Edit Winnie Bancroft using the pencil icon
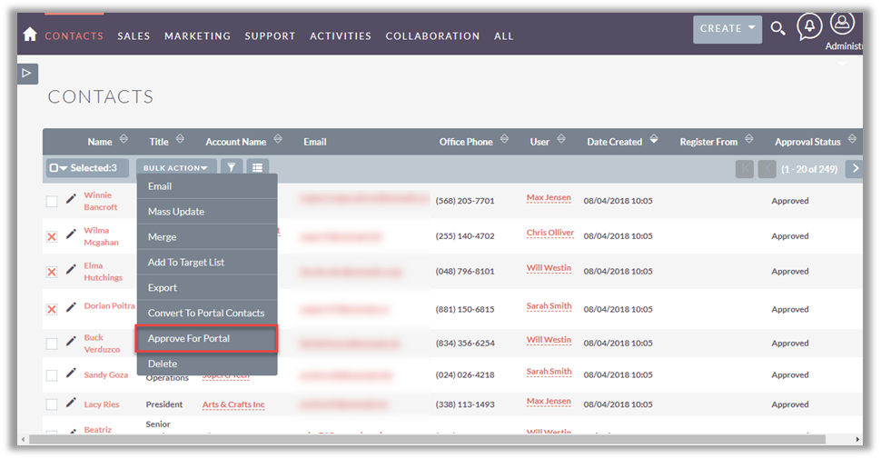Image resolution: width=881 pixels, height=459 pixels. (x=71, y=199)
